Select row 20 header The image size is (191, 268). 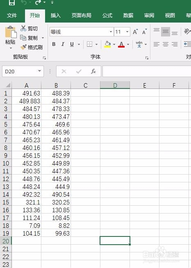(6, 241)
